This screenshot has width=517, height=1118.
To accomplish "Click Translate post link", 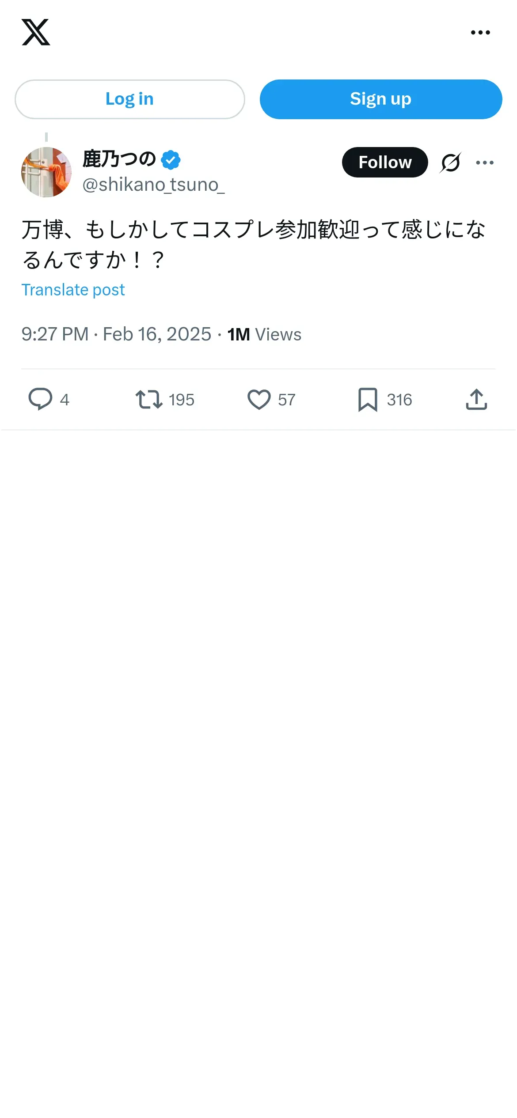I will click(x=73, y=290).
